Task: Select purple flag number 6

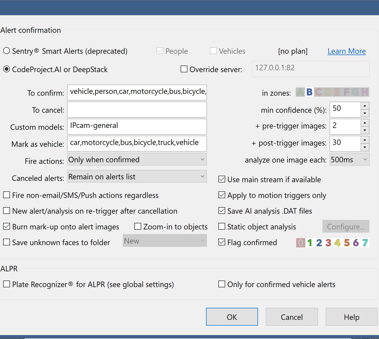Action: pyautogui.click(x=356, y=243)
